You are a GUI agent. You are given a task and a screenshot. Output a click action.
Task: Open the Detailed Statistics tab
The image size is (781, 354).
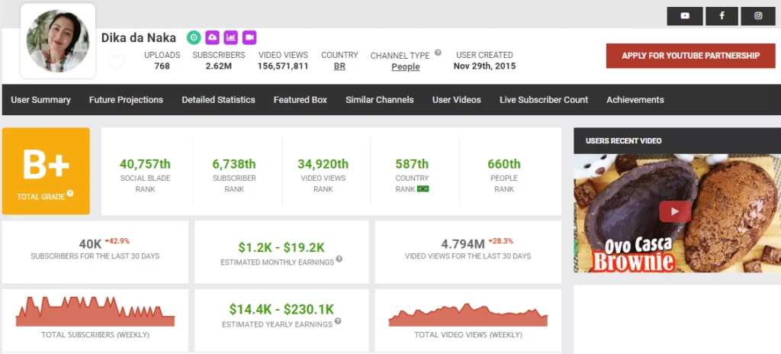(218, 100)
